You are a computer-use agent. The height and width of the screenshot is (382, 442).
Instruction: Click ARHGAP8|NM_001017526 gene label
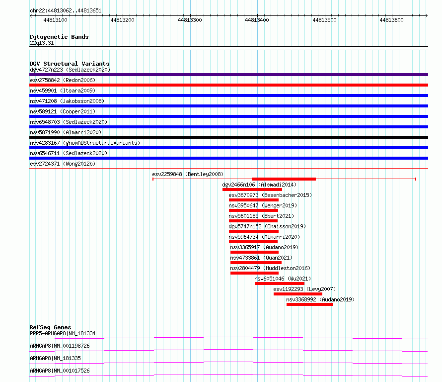click(60, 371)
